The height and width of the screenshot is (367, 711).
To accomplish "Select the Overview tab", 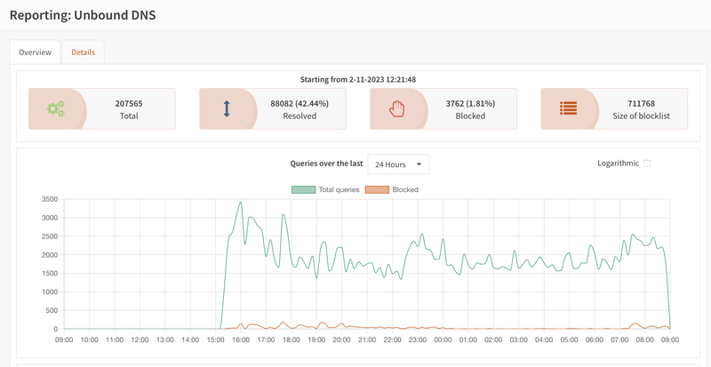I will [x=35, y=52].
